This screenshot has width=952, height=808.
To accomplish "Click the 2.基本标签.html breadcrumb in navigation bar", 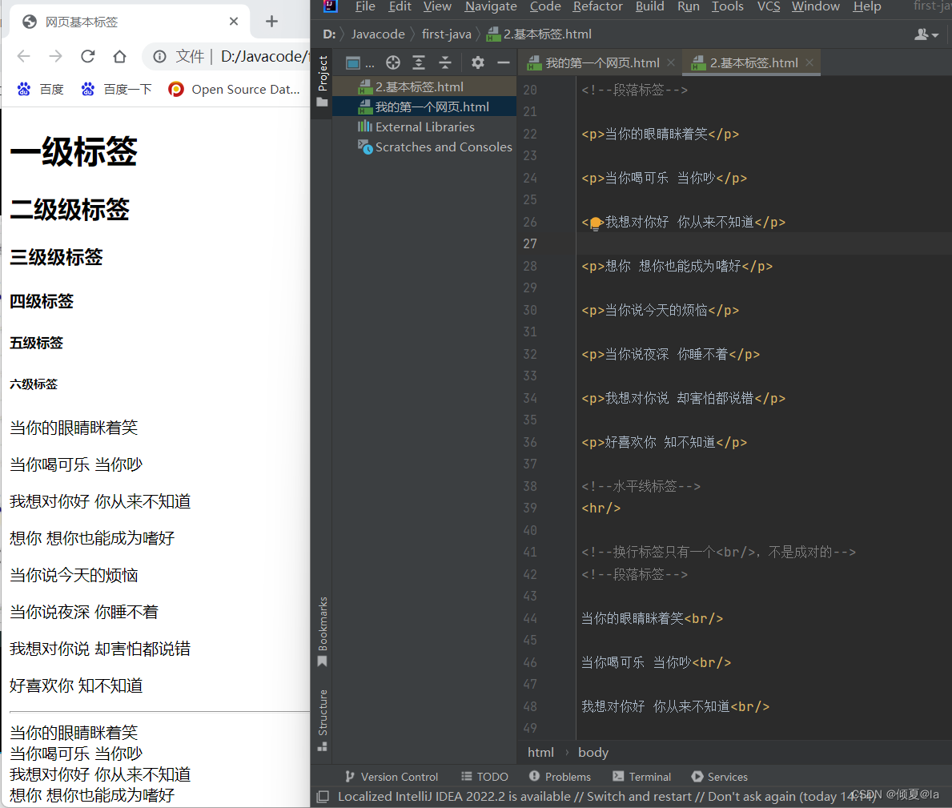I will coord(539,34).
